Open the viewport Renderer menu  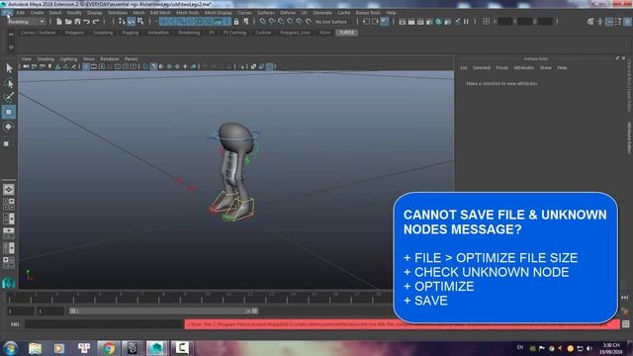click(110, 59)
